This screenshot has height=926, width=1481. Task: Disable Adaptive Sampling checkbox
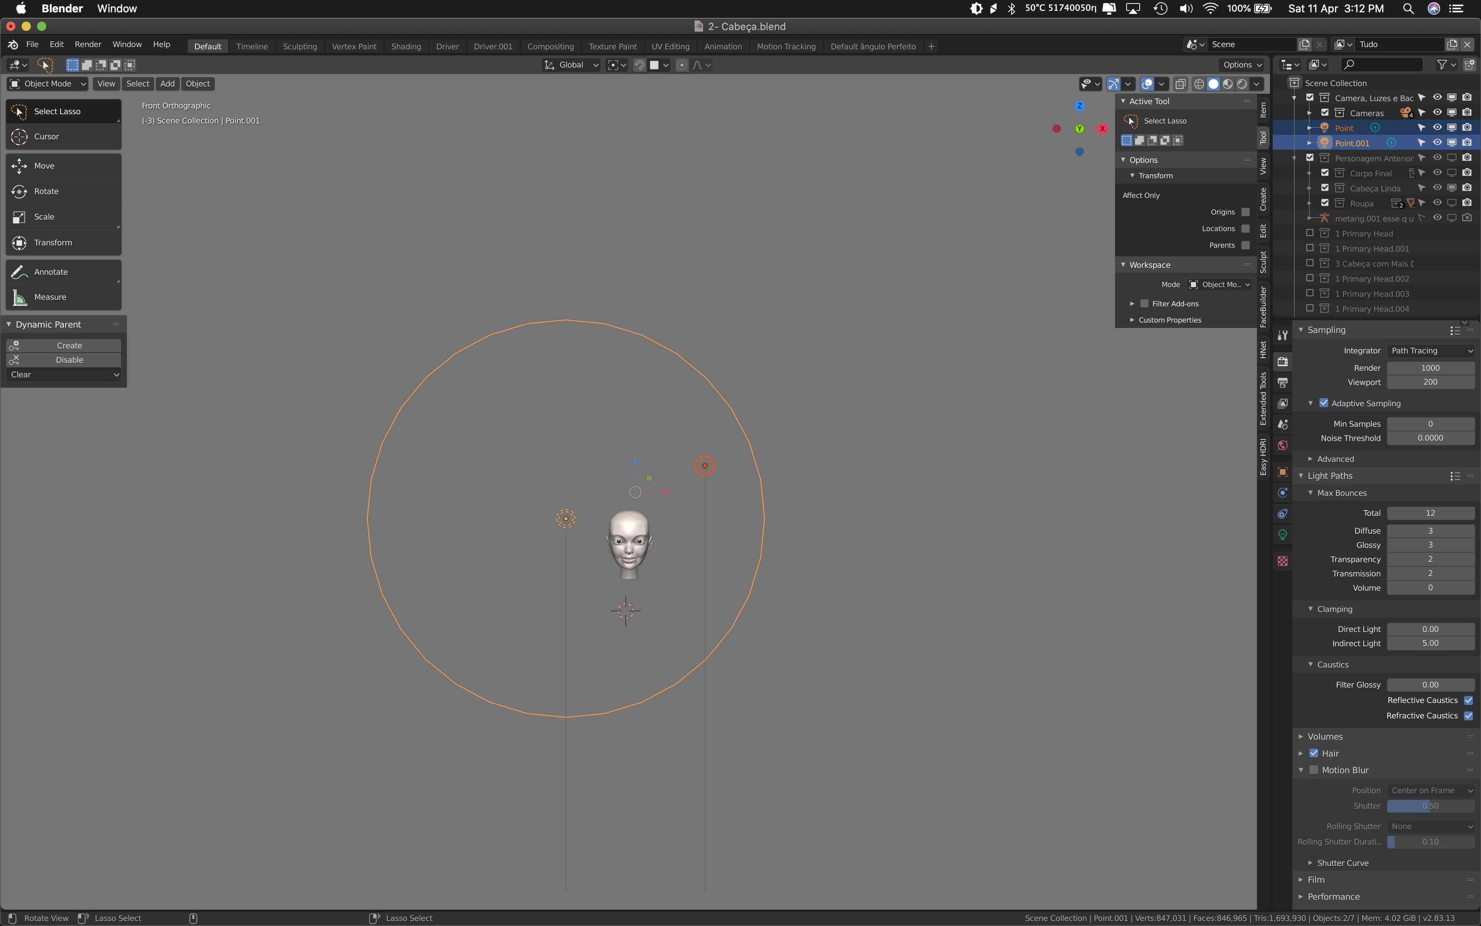click(1324, 403)
